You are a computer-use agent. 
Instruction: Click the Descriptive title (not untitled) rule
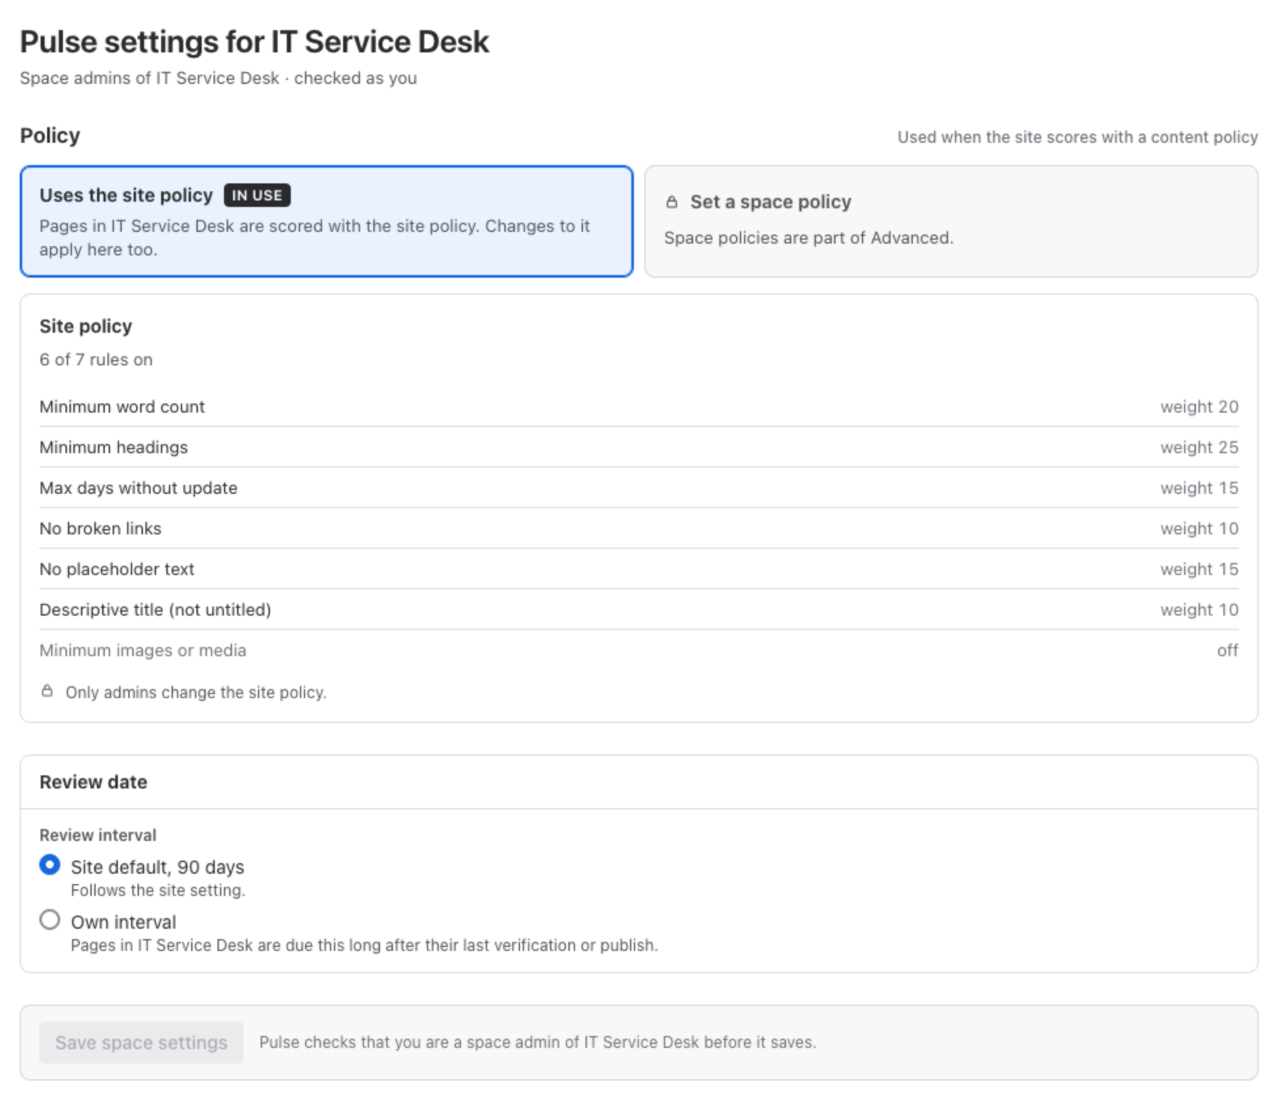pyautogui.click(x=638, y=610)
